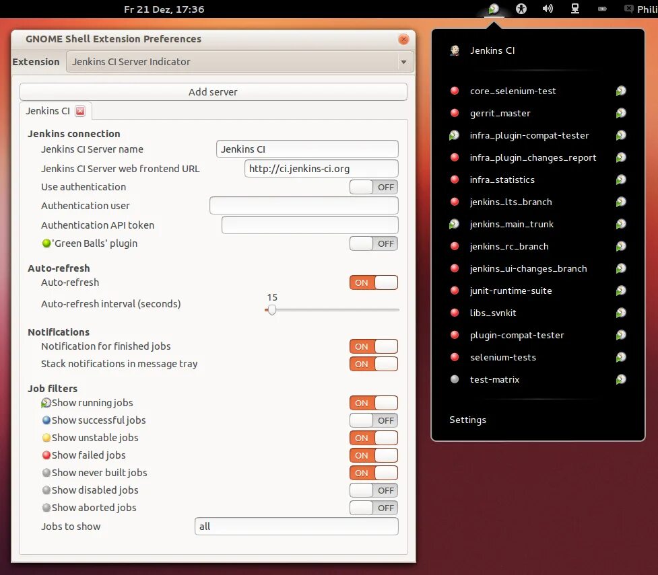Toggle Notification for finished jobs switch
This screenshot has width=658, height=575.
point(374,346)
